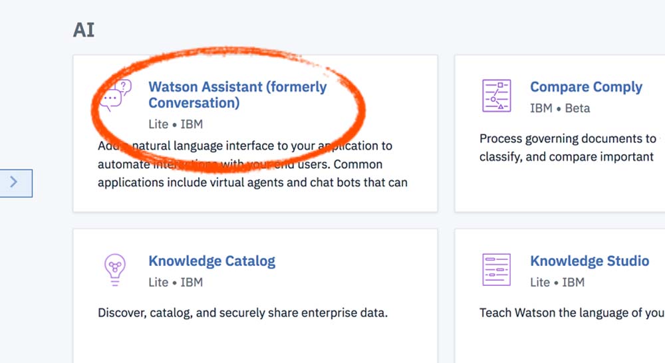Image resolution: width=665 pixels, height=363 pixels.
Task: Click "Lite • IBM" under Knowledge Studio
Action: coord(557,282)
